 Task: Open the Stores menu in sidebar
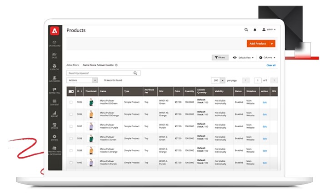[55, 125]
